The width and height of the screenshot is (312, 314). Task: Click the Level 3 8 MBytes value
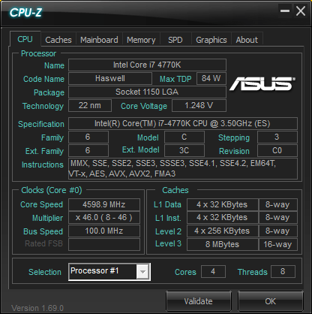(x=222, y=244)
